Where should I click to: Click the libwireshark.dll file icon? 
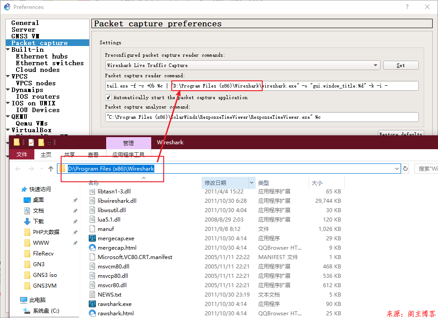(92, 201)
